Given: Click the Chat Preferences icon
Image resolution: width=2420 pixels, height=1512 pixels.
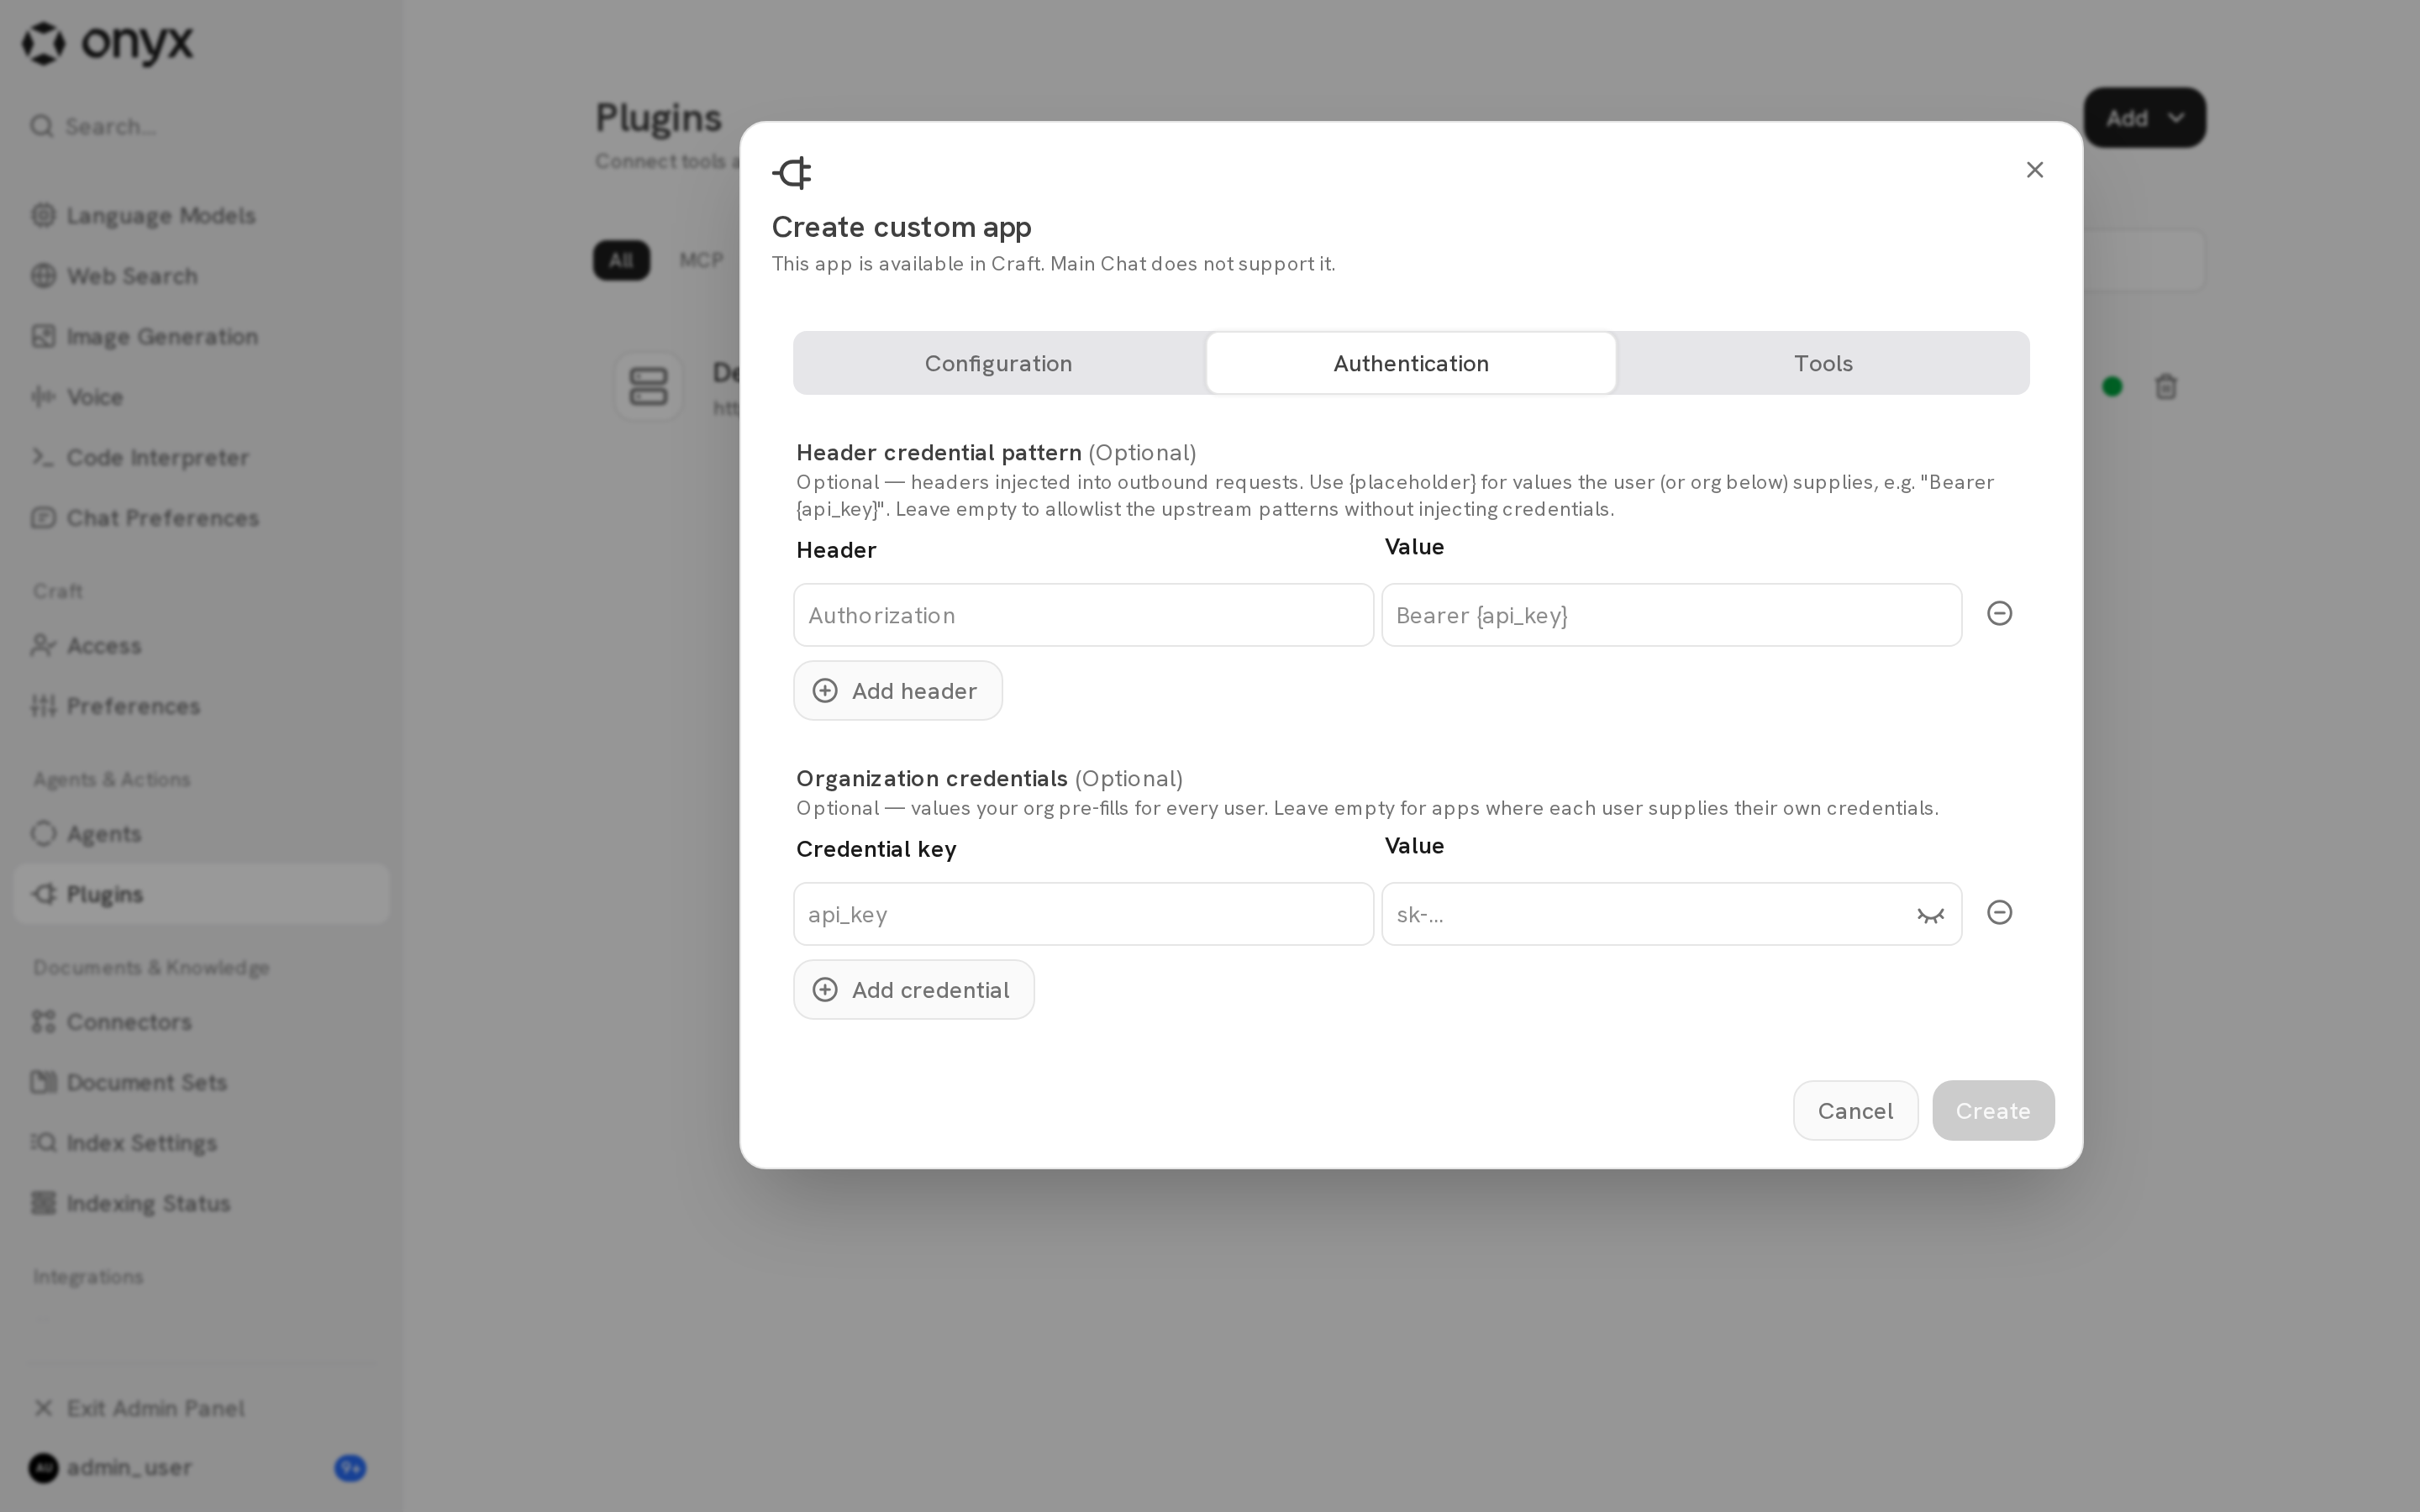Looking at the screenshot, I should (43, 517).
